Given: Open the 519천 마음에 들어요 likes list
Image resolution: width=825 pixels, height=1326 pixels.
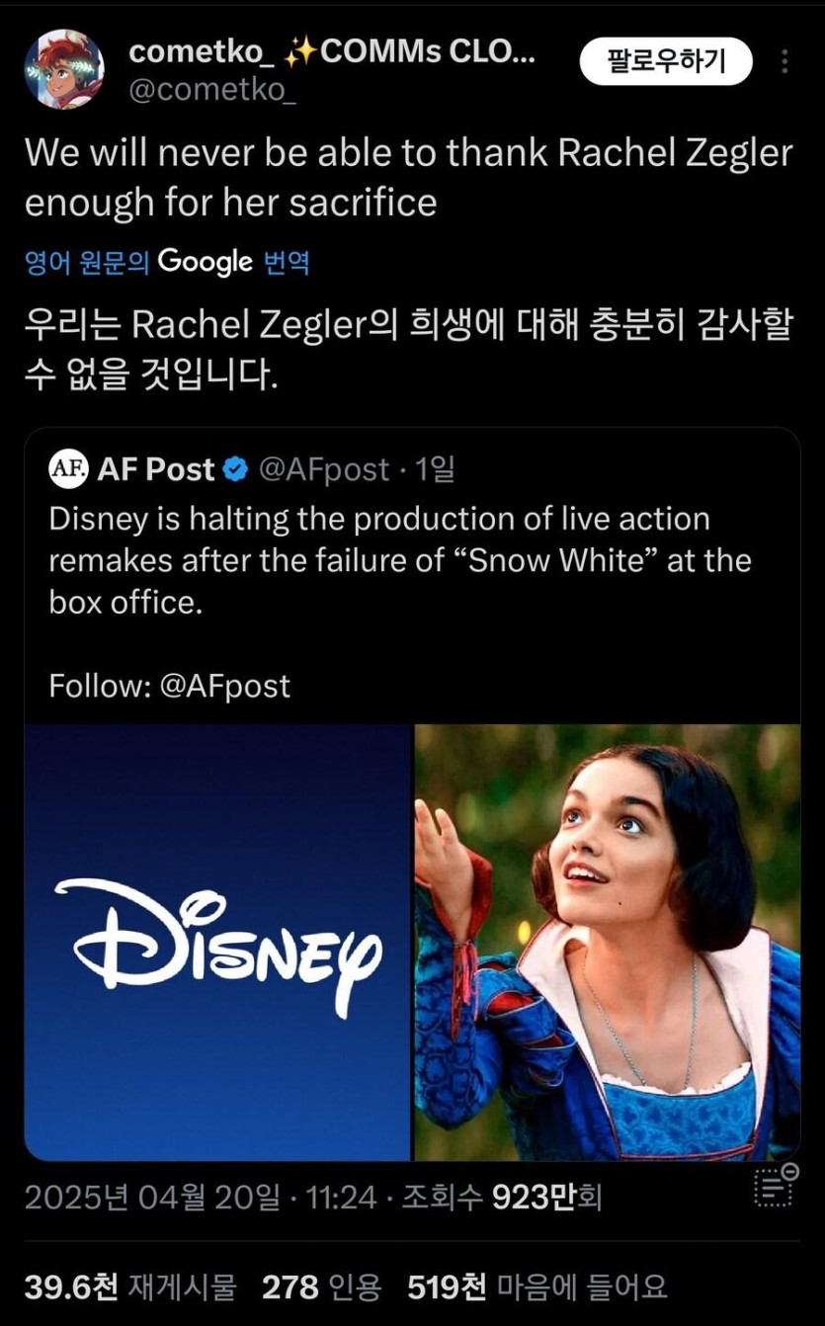Looking at the screenshot, I should tap(536, 1286).
